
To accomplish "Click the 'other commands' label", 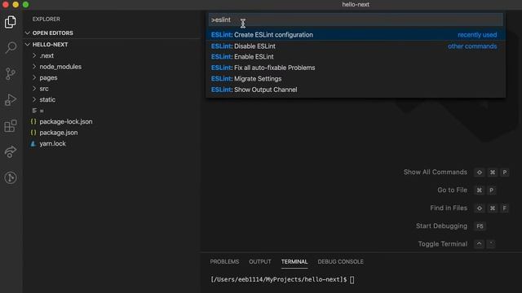I will [x=472, y=46].
